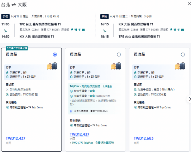This screenshot has height=152, width=191.
Task: Click the TWD1,777 TripFlex add-on link
Action: (92, 143)
